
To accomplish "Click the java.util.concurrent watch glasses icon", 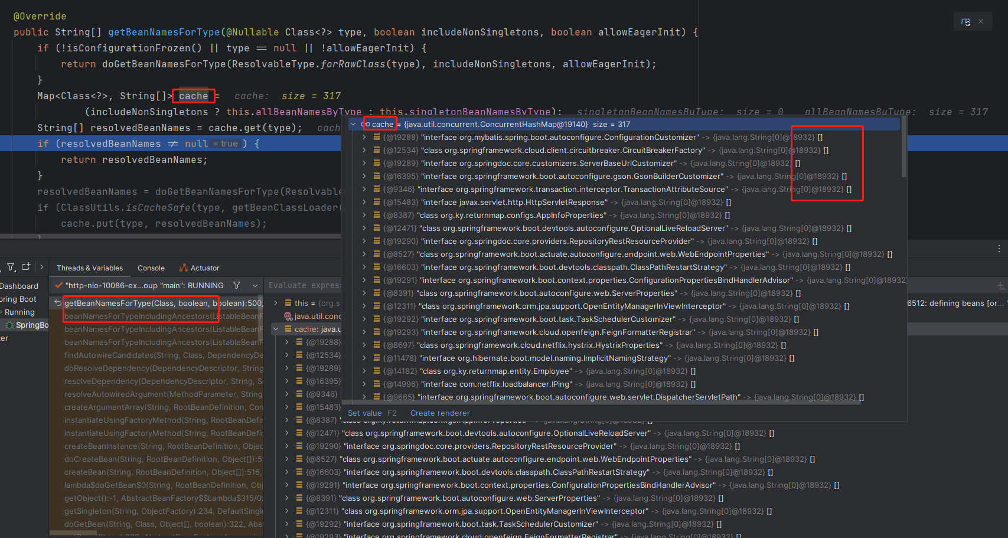I will pyautogui.click(x=288, y=316).
